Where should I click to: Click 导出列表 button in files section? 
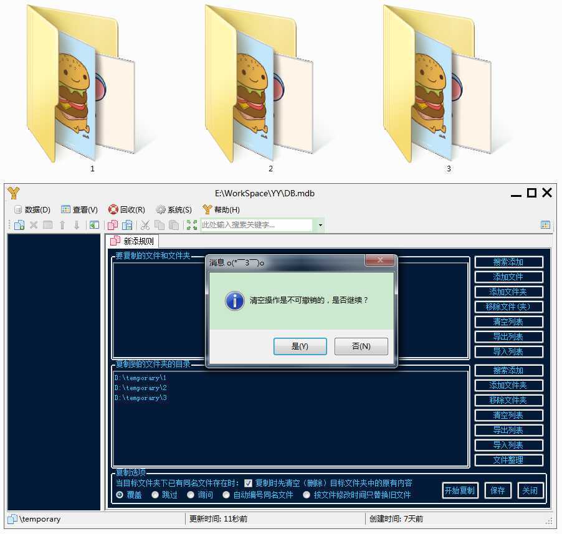[508, 336]
